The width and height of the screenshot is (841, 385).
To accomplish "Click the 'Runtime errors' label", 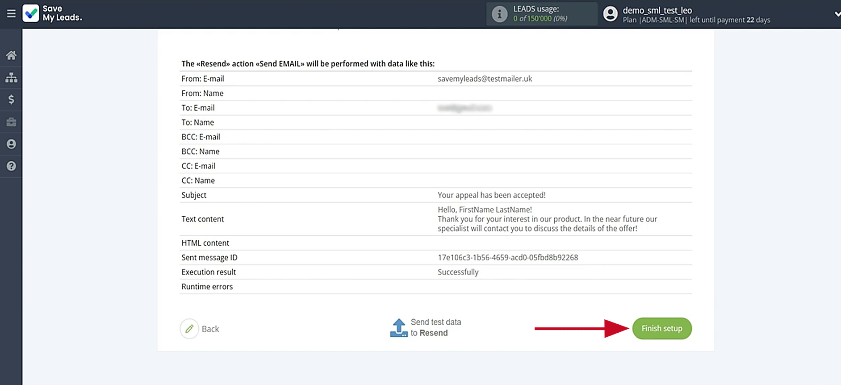I will pyautogui.click(x=207, y=287).
